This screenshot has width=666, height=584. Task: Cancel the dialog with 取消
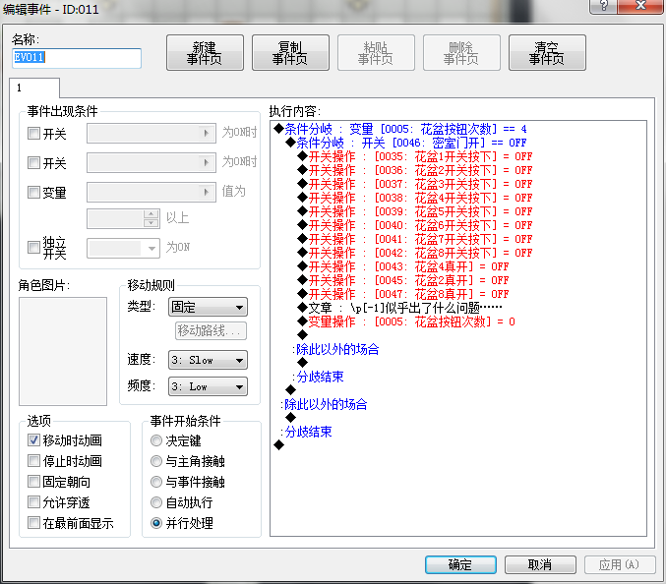[540, 564]
